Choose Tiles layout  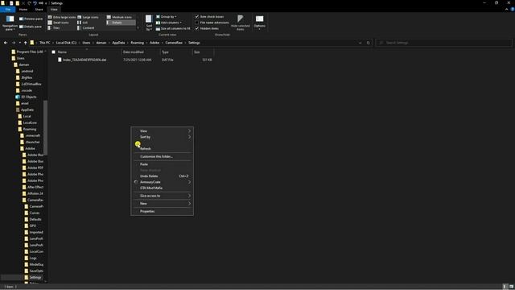pyautogui.click(x=54, y=28)
